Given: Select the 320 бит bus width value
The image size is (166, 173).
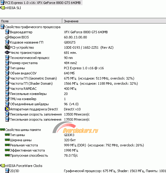Looking at the screenshot, I should pyautogui.click(x=70, y=140).
